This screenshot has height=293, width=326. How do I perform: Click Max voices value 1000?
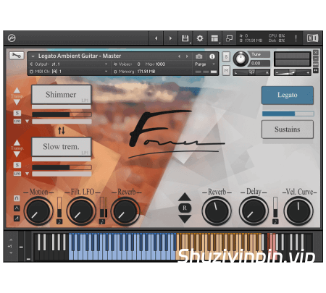click(x=160, y=64)
